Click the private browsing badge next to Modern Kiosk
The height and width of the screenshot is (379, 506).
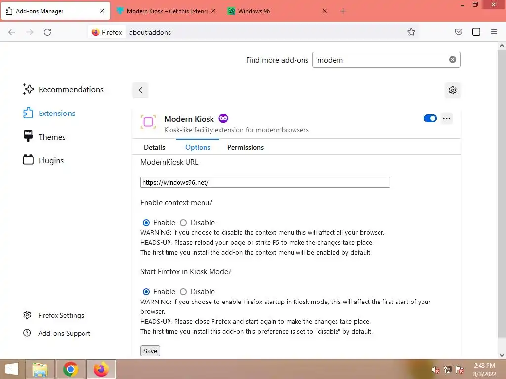click(x=223, y=118)
